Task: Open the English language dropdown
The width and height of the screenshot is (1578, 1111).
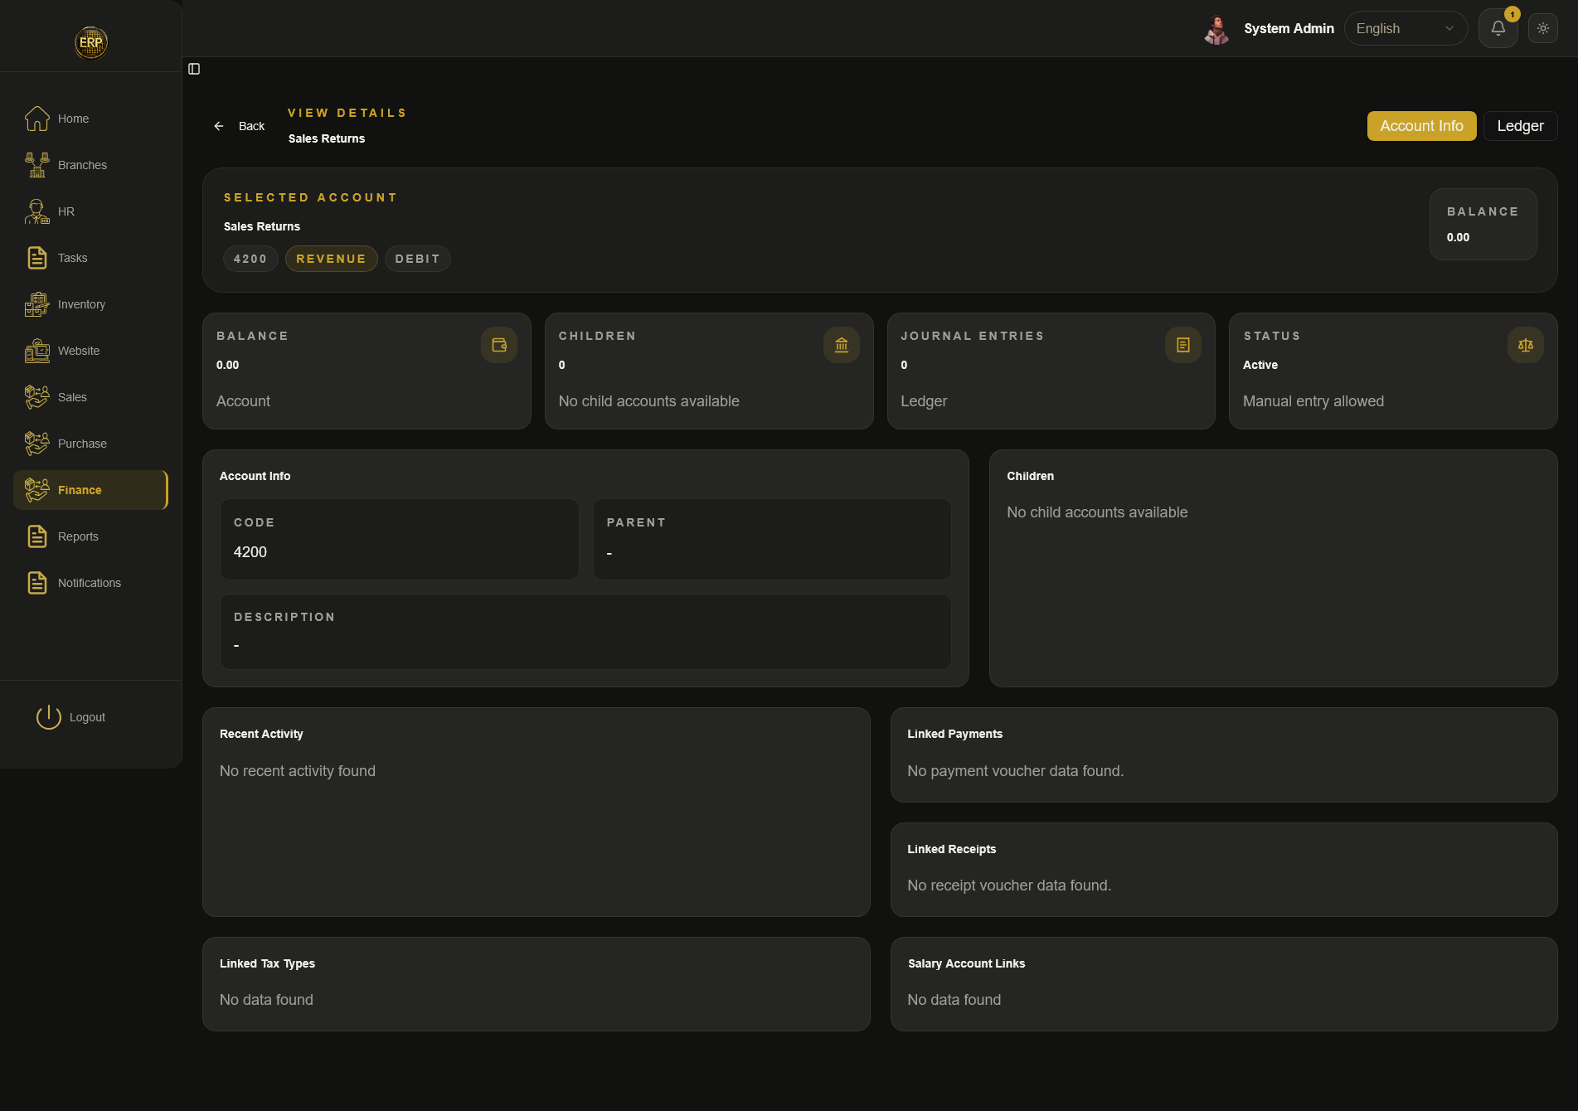Action: point(1406,28)
